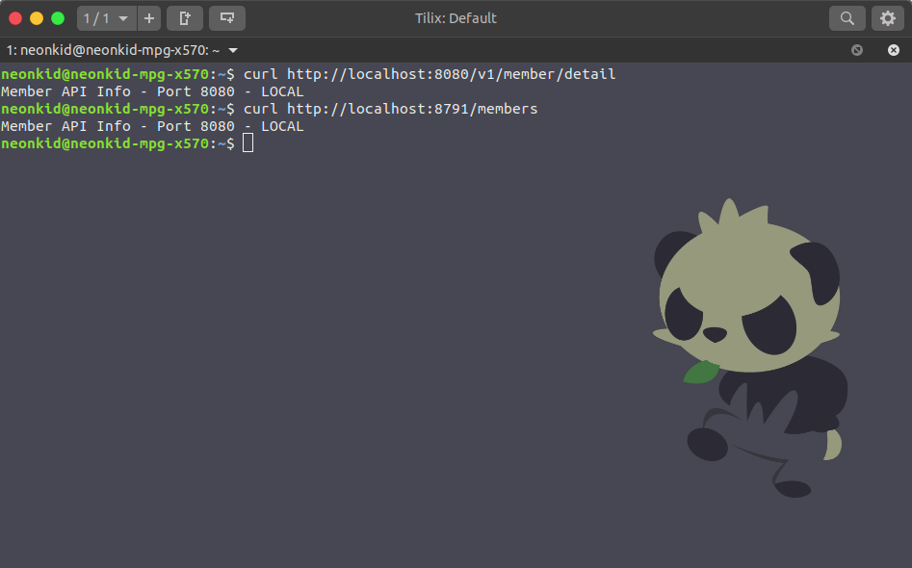912x568 pixels.
Task: Click second 'Member API Info' output line
Action: tap(152, 126)
